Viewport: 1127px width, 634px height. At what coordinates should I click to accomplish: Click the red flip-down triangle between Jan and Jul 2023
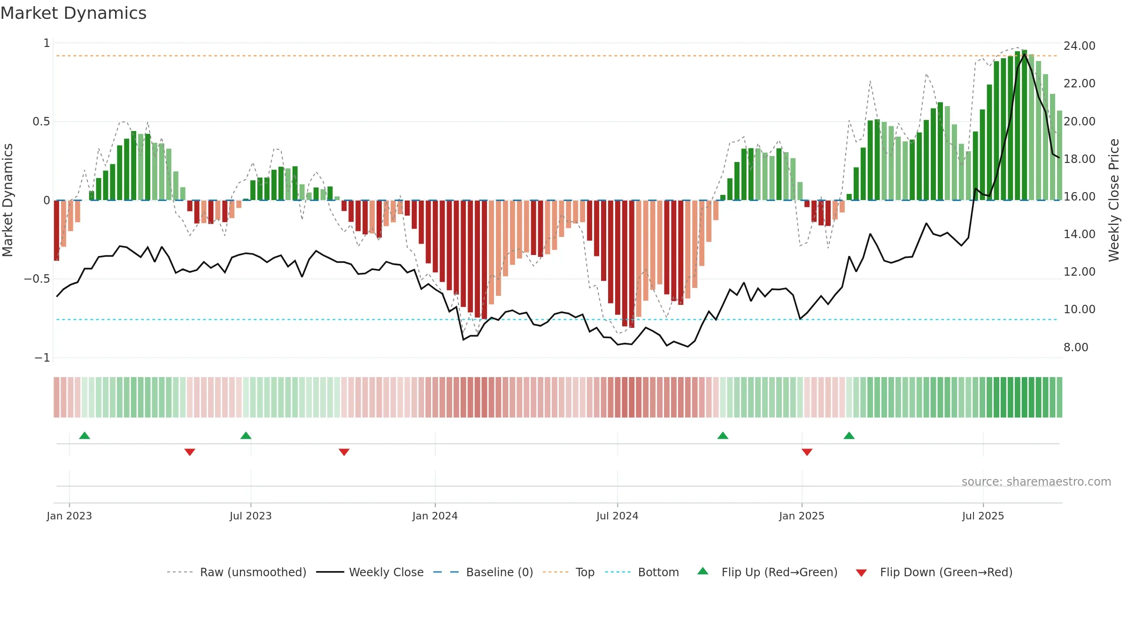coord(190,452)
